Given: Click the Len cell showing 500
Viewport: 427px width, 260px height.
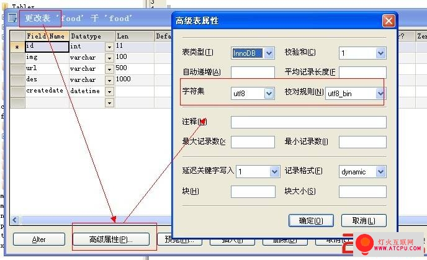Looking at the screenshot, I should 135,69.
